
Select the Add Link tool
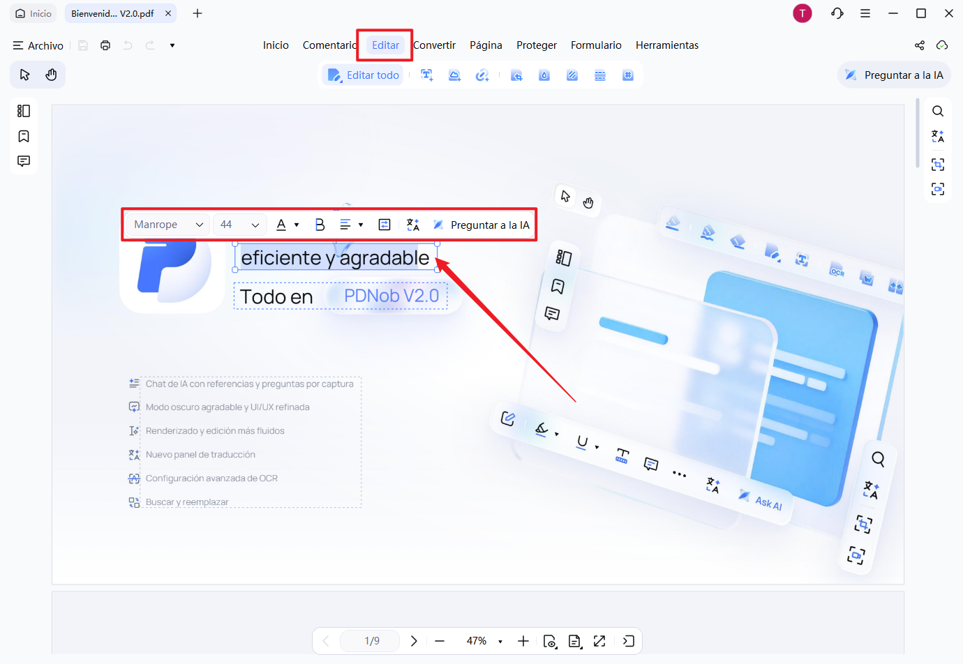coord(482,75)
